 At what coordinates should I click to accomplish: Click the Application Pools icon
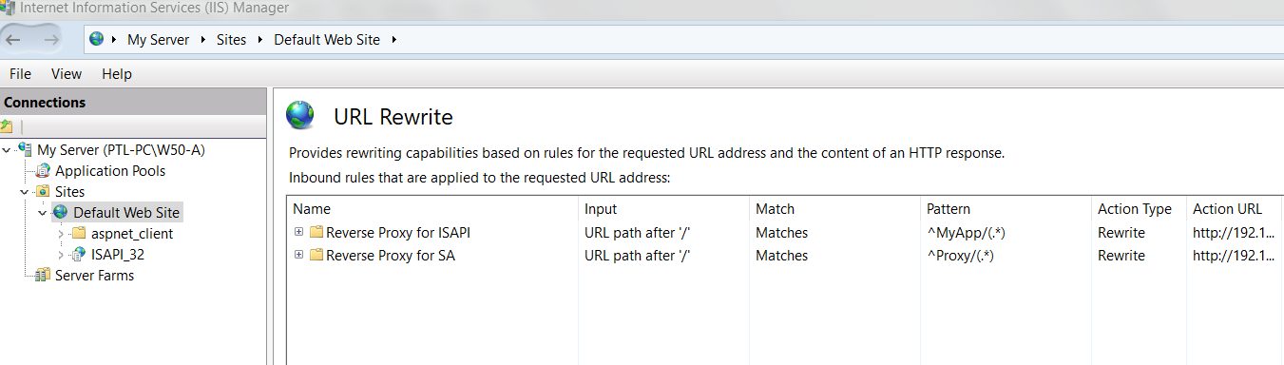pos(43,171)
